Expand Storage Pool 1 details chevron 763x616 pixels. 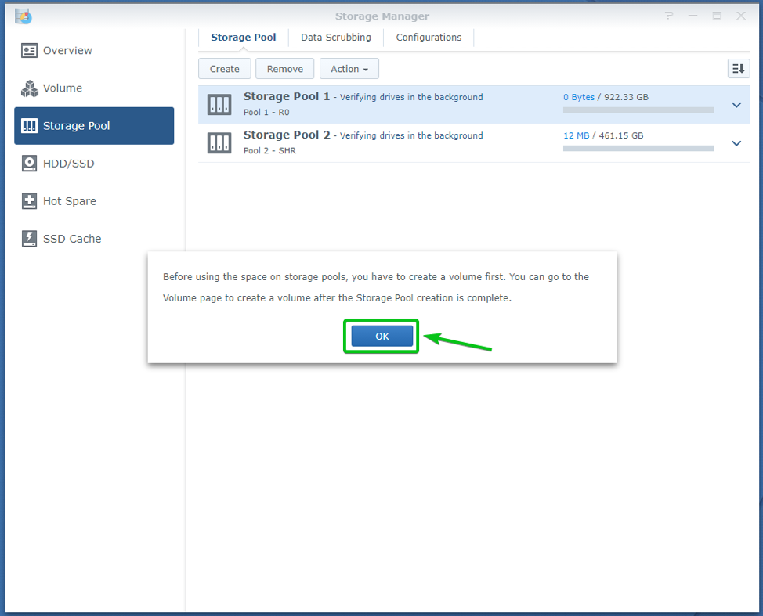(x=736, y=105)
